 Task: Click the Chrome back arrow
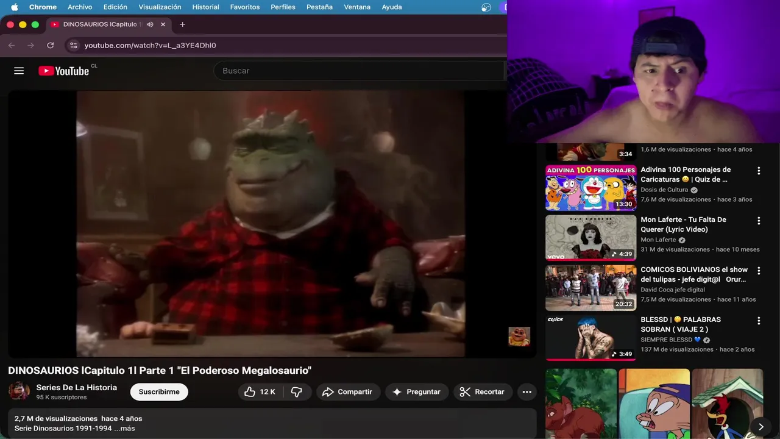[x=11, y=45]
